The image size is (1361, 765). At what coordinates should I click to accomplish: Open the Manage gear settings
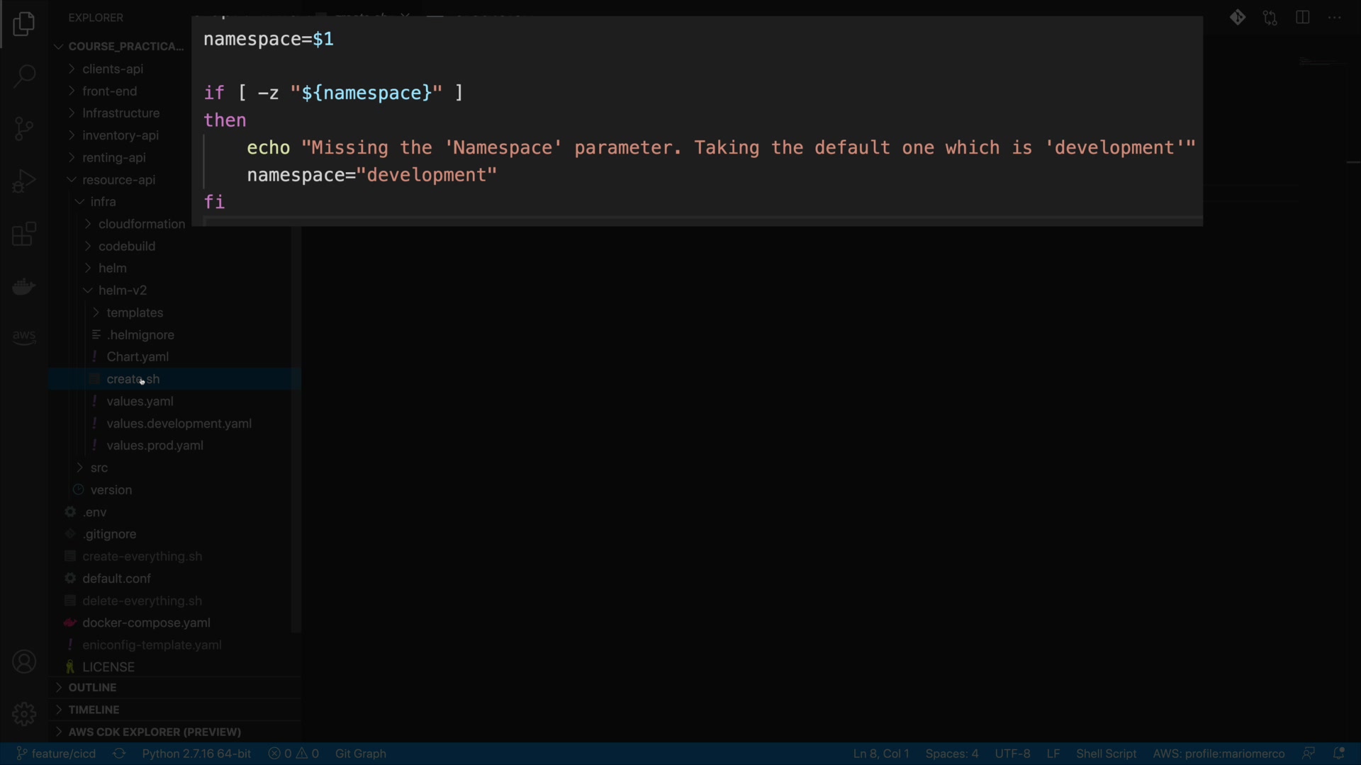pos(24,714)
